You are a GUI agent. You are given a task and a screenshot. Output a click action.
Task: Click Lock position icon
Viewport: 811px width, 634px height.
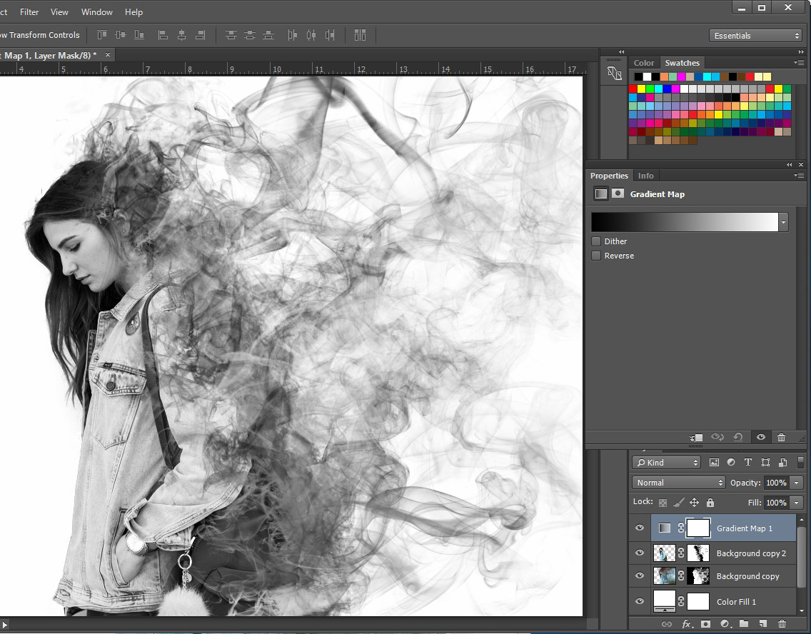(x=694, y=502)
